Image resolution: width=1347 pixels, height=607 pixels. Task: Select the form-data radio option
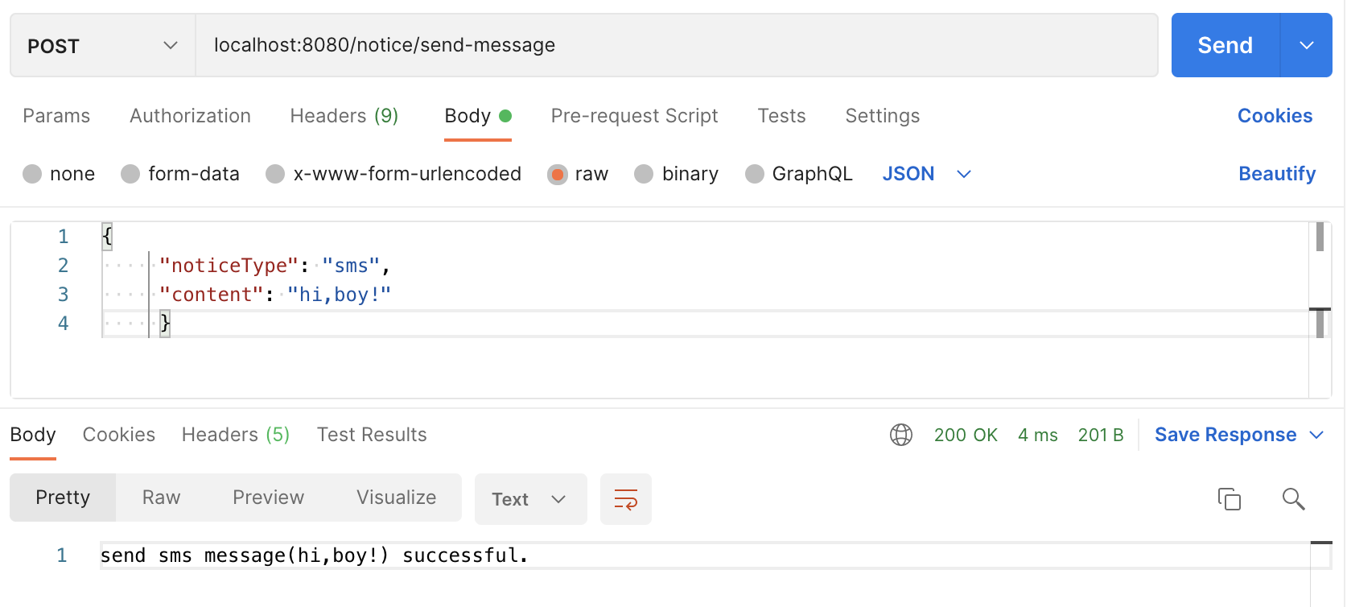pyautogui.click(x=130, y=174)
